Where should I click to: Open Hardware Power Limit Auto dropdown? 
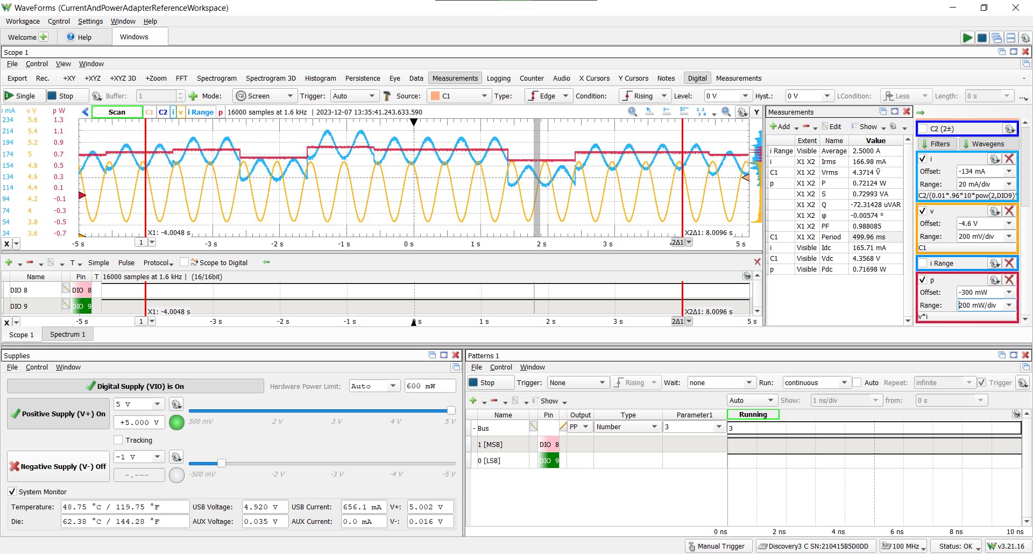point(374,386)
